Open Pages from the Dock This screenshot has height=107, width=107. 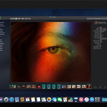click(65, 100)
